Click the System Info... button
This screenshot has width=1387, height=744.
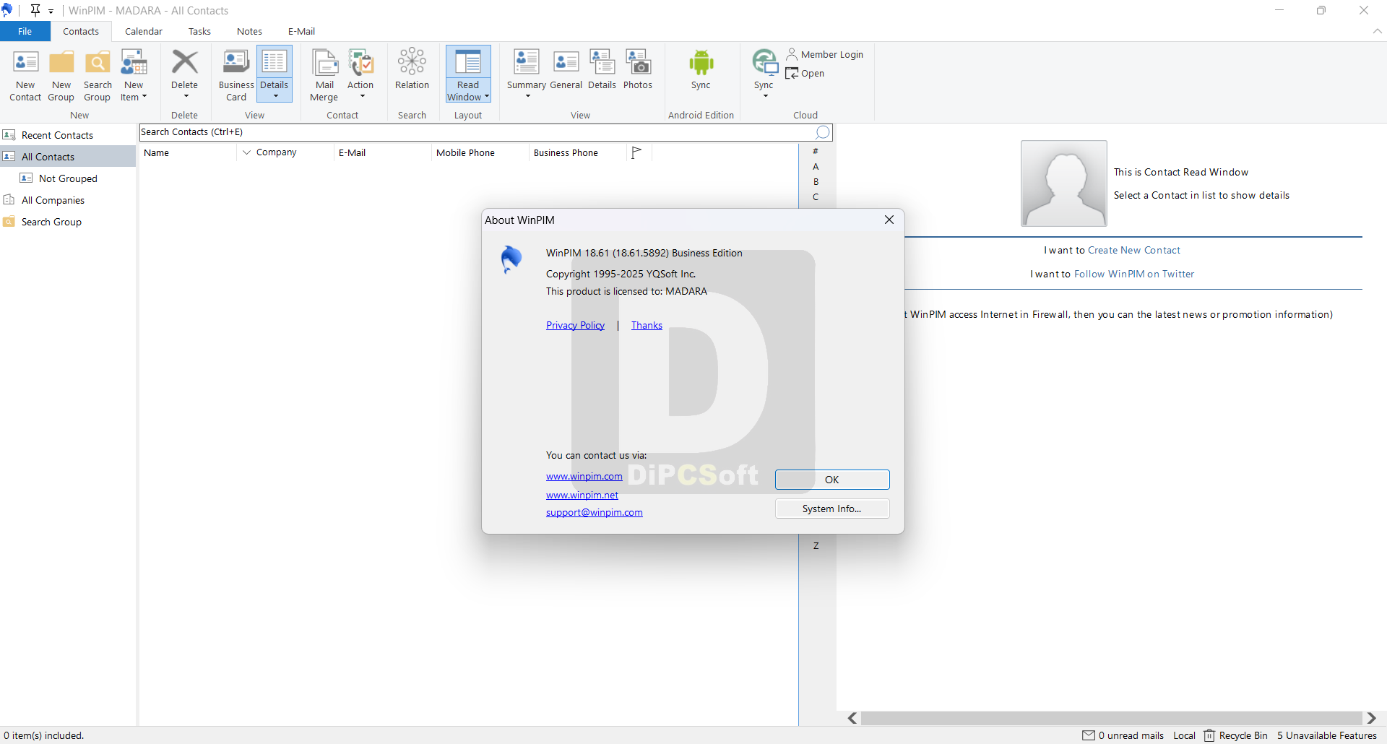pos(832,509)
